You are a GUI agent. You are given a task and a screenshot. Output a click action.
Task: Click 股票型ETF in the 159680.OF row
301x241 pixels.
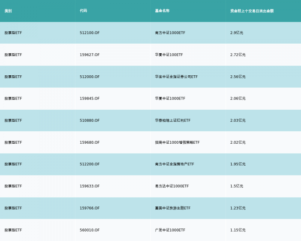pos(13,142)
